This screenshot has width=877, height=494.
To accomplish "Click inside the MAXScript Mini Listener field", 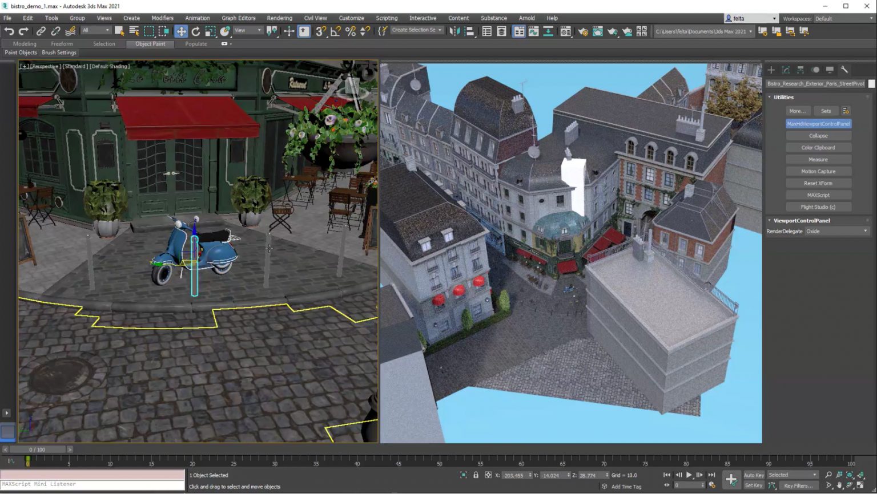I will (x=91, y=484).
